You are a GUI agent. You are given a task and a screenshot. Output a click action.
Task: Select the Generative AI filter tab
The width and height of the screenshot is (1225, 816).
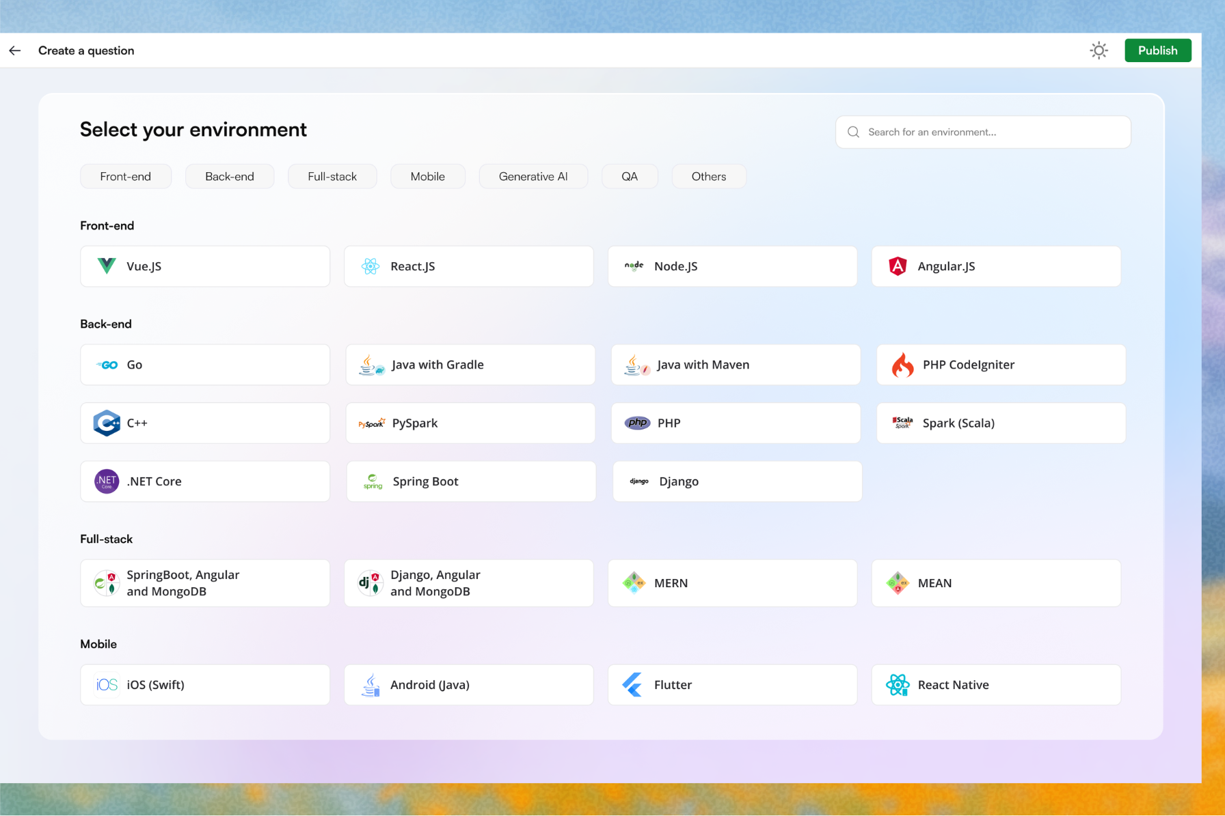pyautogui.click(x=533, y=176)
